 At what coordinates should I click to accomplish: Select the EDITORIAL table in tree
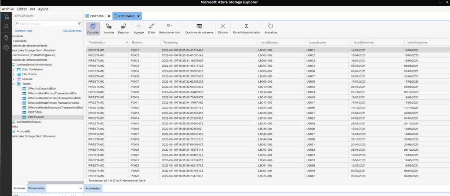36,112
